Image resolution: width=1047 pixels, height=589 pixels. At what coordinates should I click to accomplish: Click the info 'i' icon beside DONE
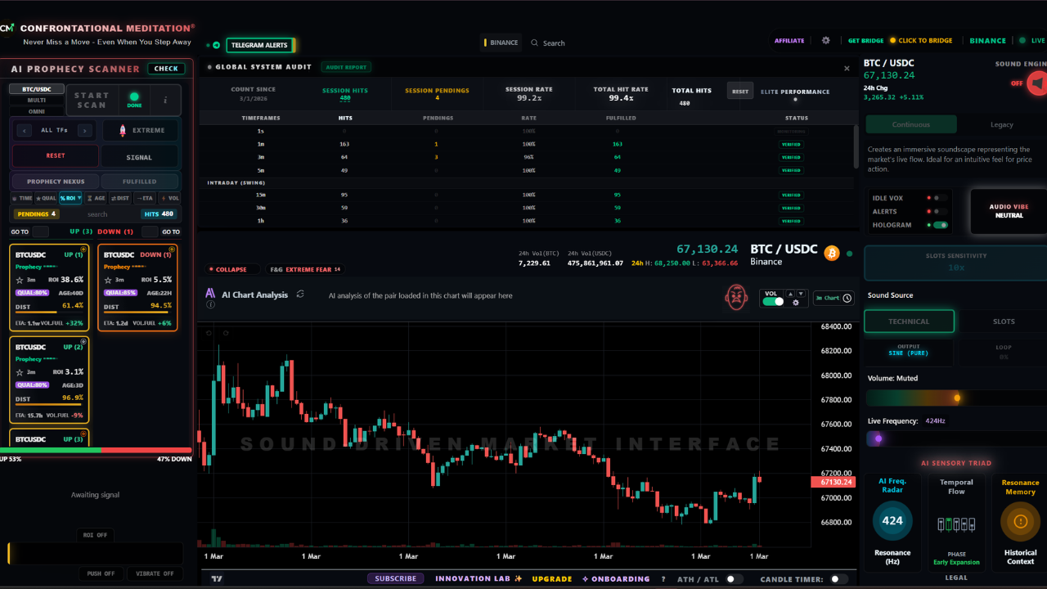pyautogui.click(x=165, y=100)
